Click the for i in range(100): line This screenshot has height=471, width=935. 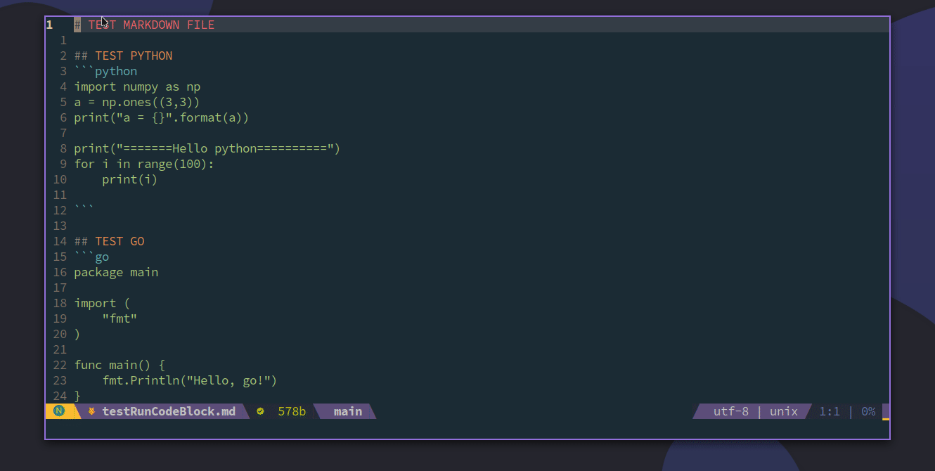[144, 164]
